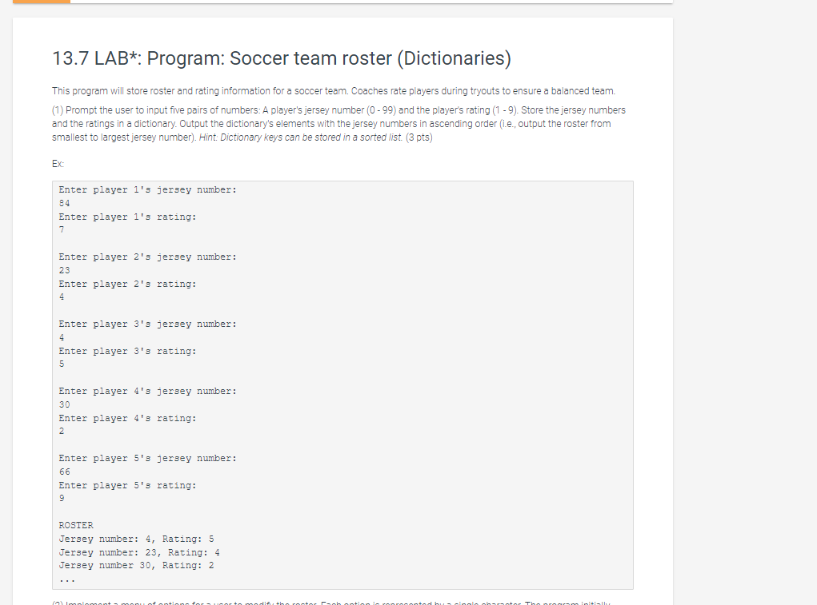Select the Ex: label above the code box
Viewport: 817px width, 605px height.
point(56,163)
